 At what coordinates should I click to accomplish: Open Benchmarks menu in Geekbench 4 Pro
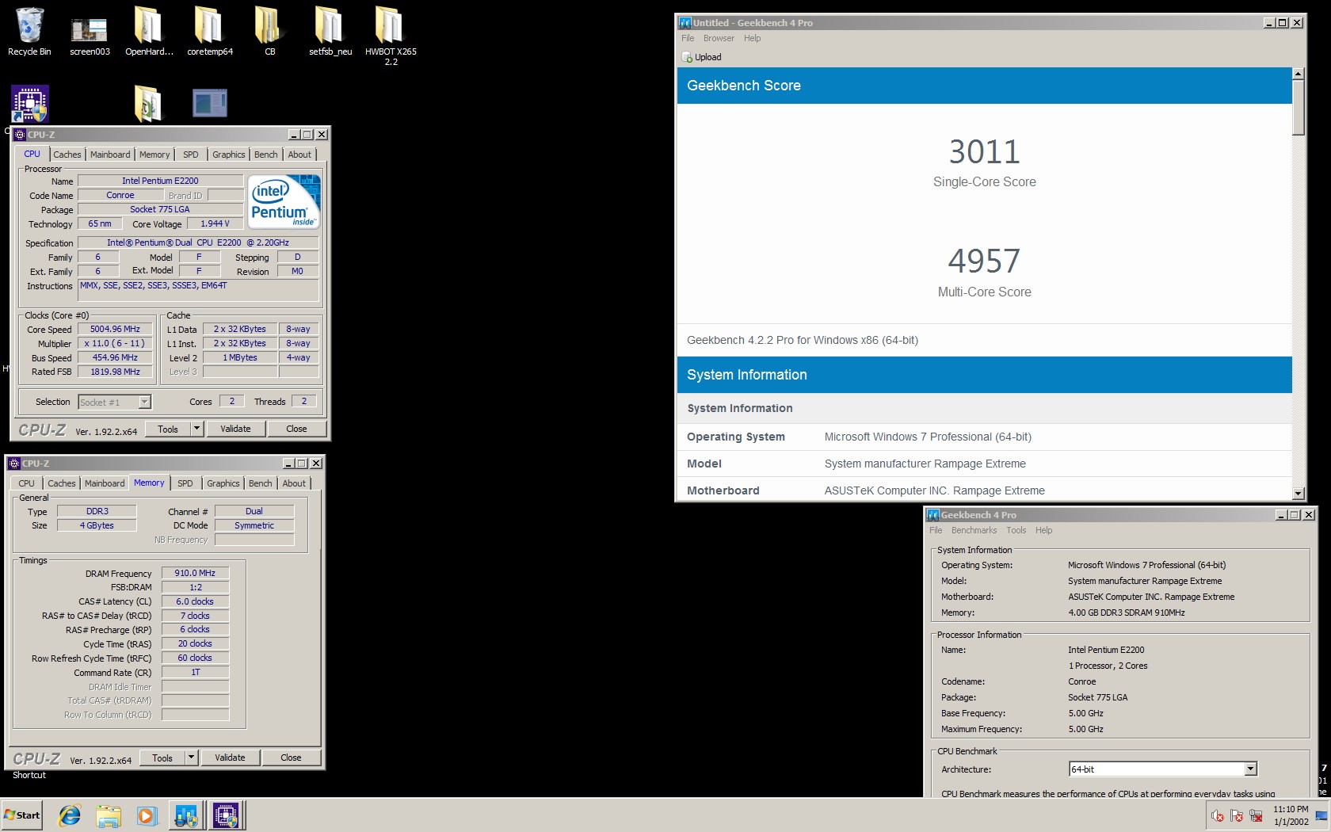click(974, 530)
